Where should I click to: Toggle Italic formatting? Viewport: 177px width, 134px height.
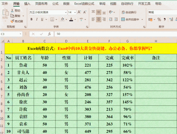37,19
